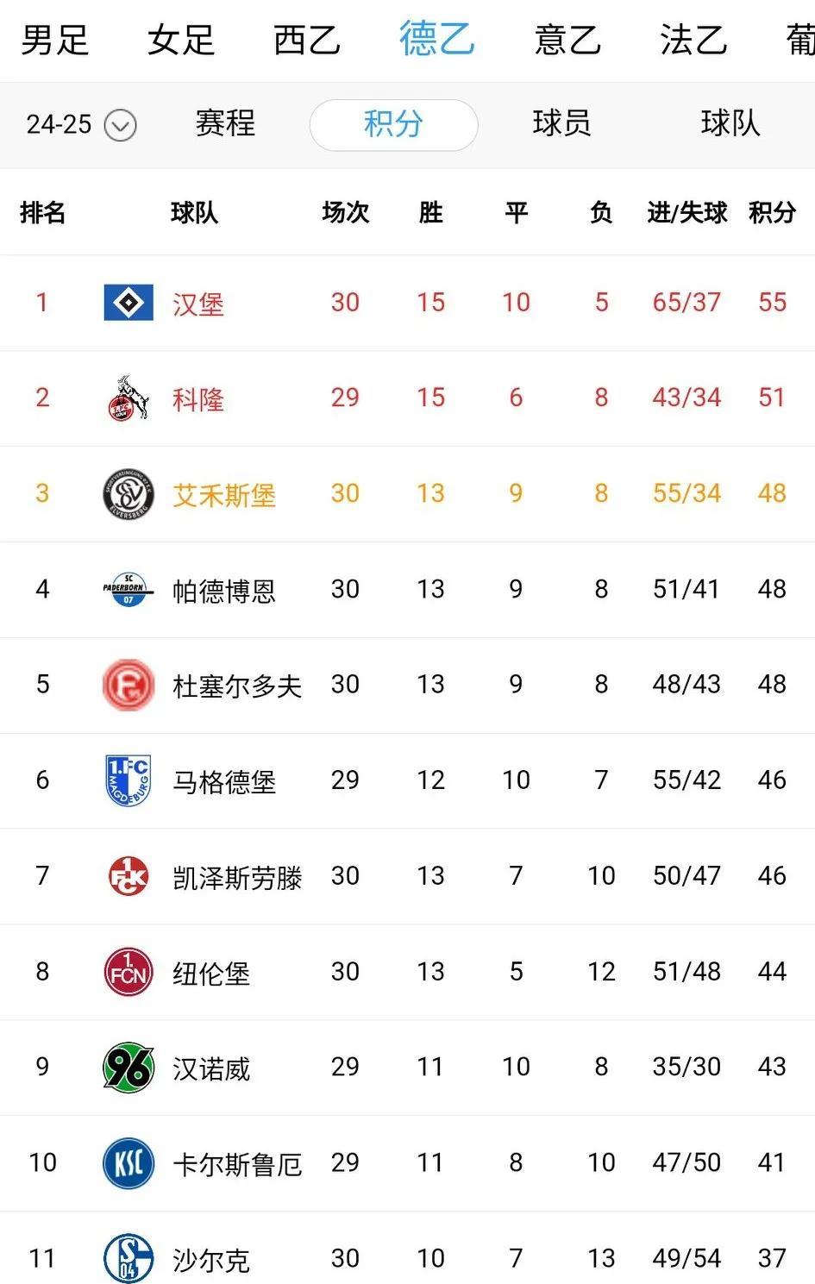Select the 球员 players tab
This screenshot has height=1284, width=815.
point(561,123)
